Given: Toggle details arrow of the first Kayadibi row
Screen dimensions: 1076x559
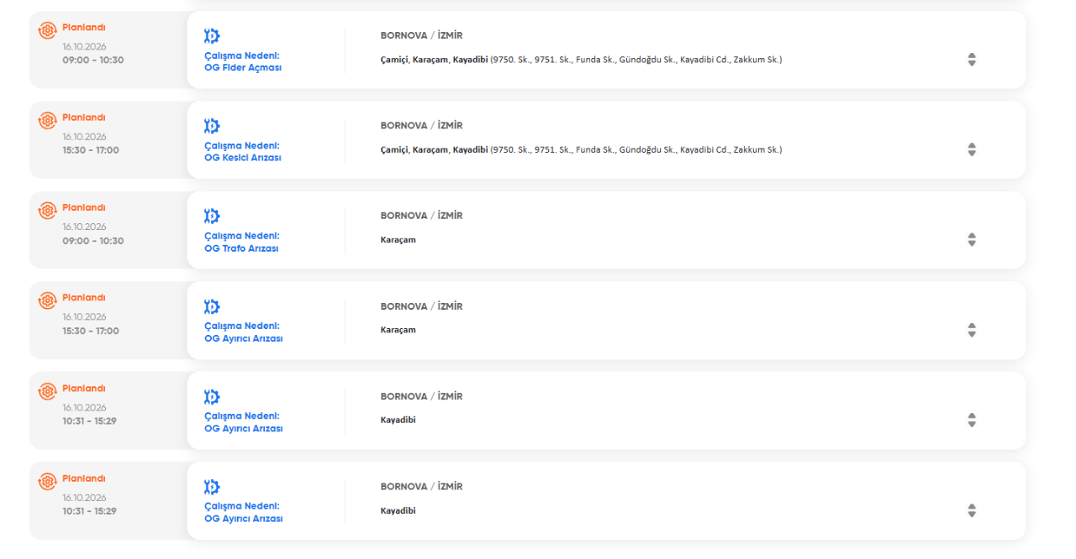Looking at the screenshot, I should (972, 421).
